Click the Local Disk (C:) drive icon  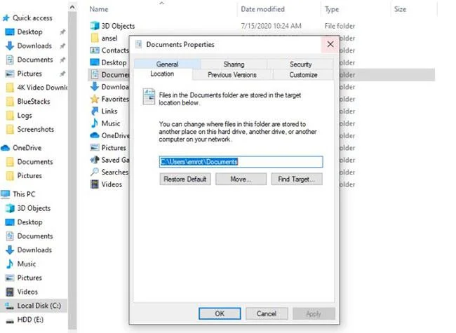click(10, 306)
